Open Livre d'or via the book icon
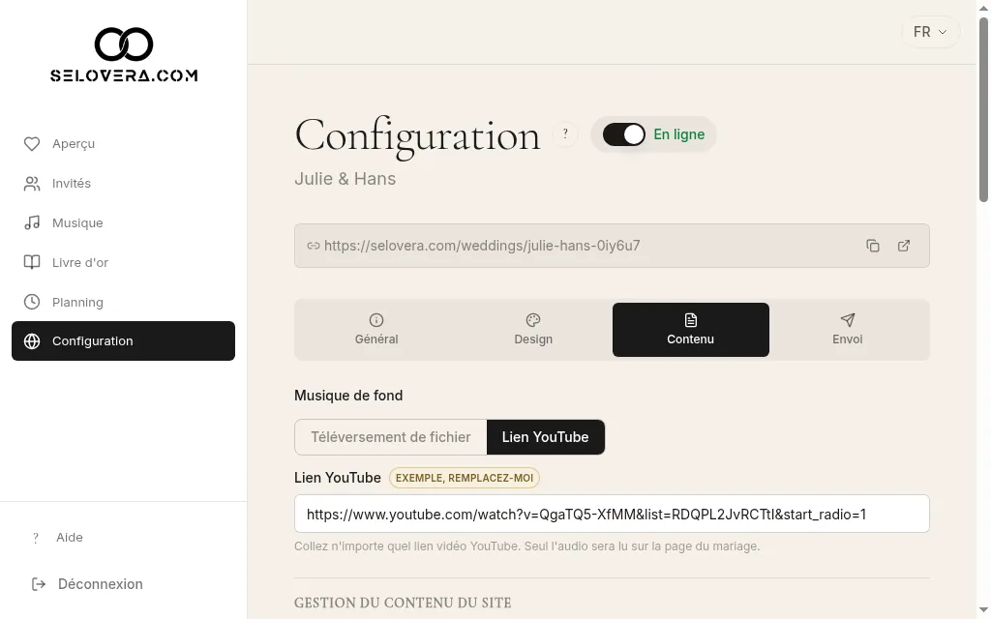This screenshot has width=991, height=619. click(32, 262)
